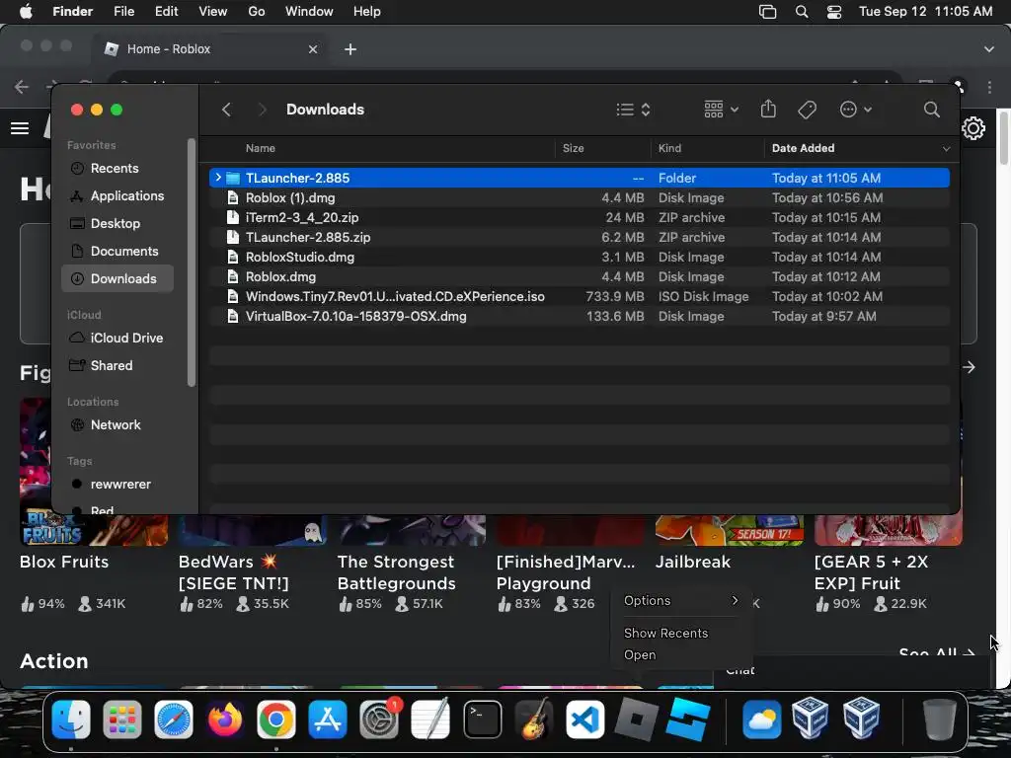This screenshot has width=1011, height=758.
Task: Click the Share icon in Finder toolbar
Action: (x=768, y=109)
